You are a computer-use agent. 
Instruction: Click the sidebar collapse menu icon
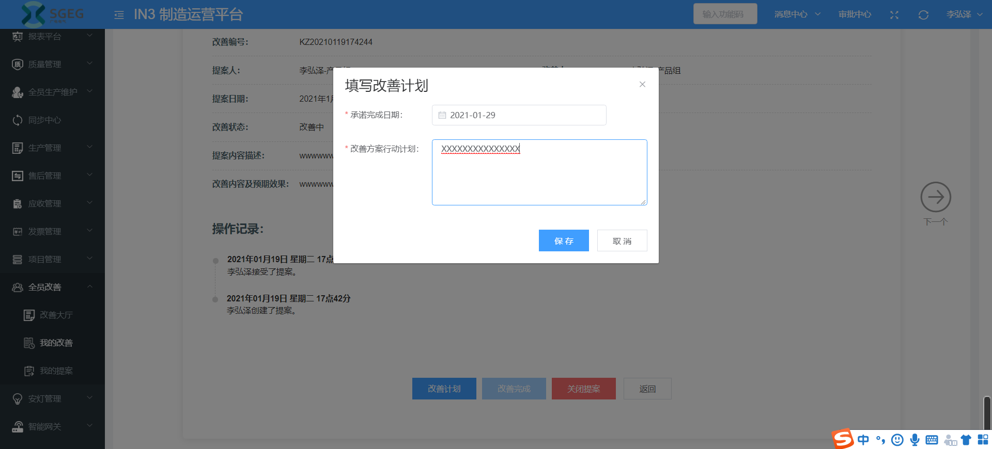coord(119,15)
